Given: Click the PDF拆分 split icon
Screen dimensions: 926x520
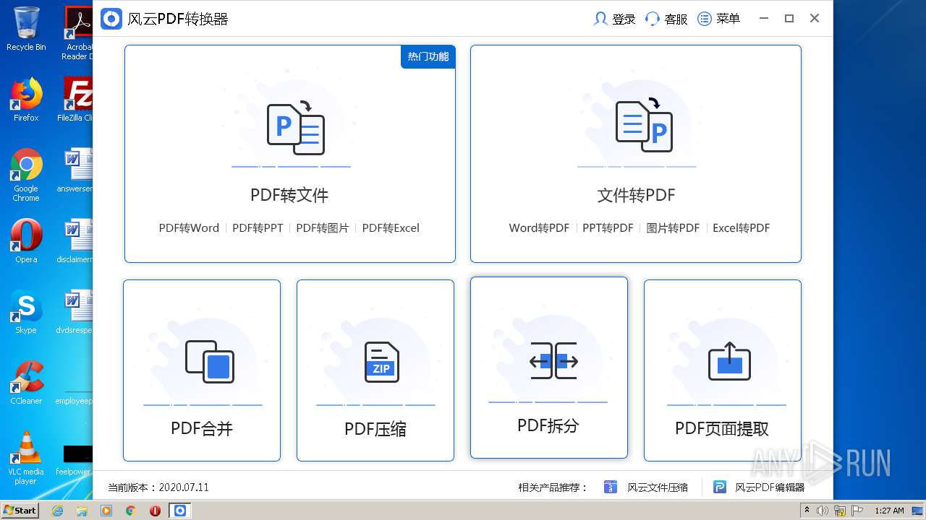Looking at the screenshot, I should (553, 360).
